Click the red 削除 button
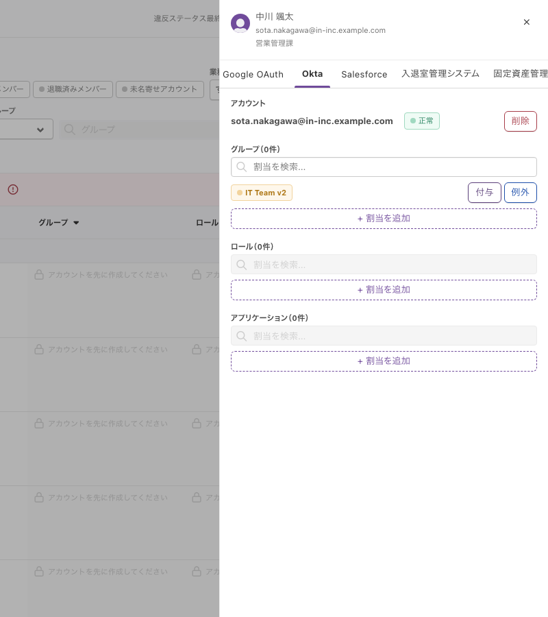Viewport: 548px width, 617px height. pos(520,121)
